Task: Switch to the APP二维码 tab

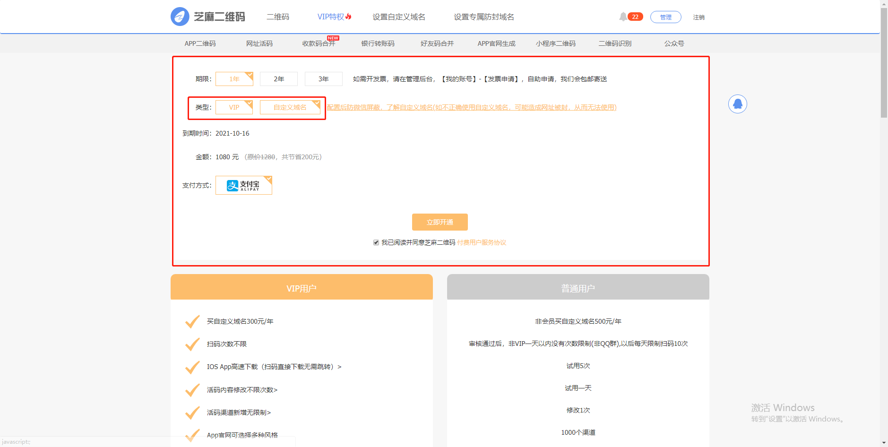Action: [x=200, y=43]
